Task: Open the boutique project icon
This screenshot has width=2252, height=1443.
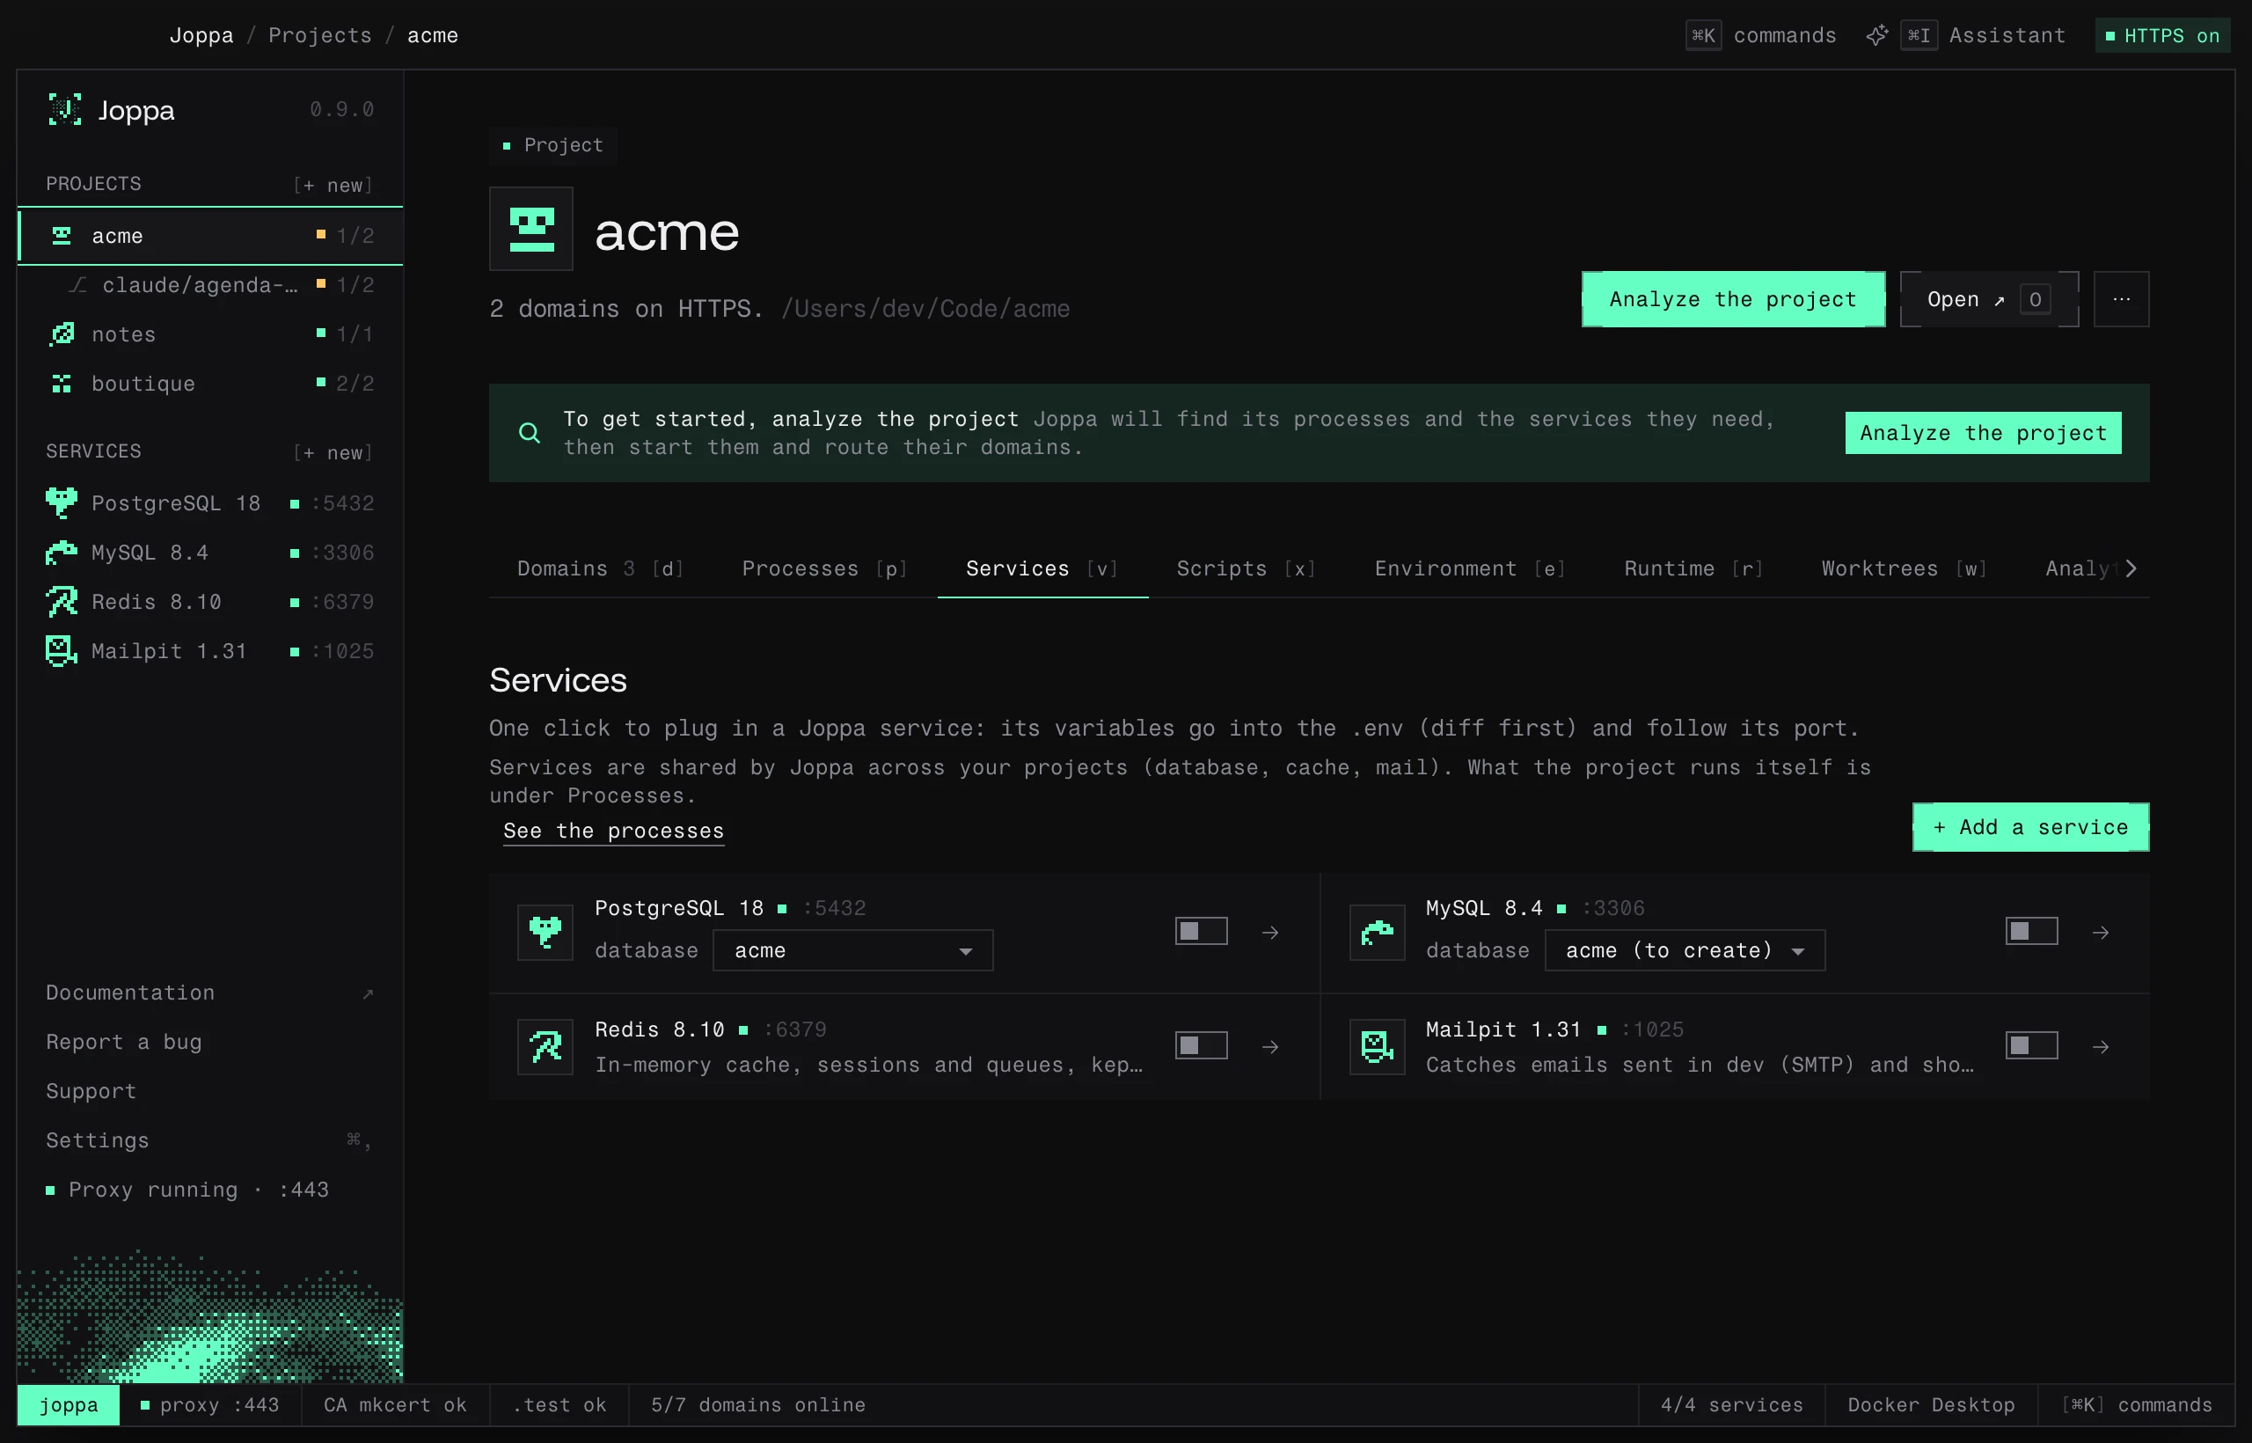Action: click(x=62, y=384)
